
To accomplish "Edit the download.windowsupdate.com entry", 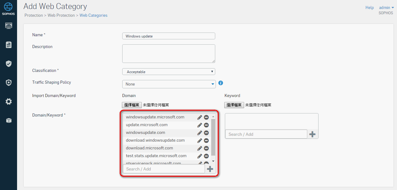I will tap(200, 140).
